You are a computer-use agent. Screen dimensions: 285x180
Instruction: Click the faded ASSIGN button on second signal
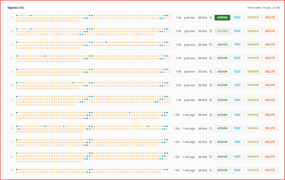(222, 31)
